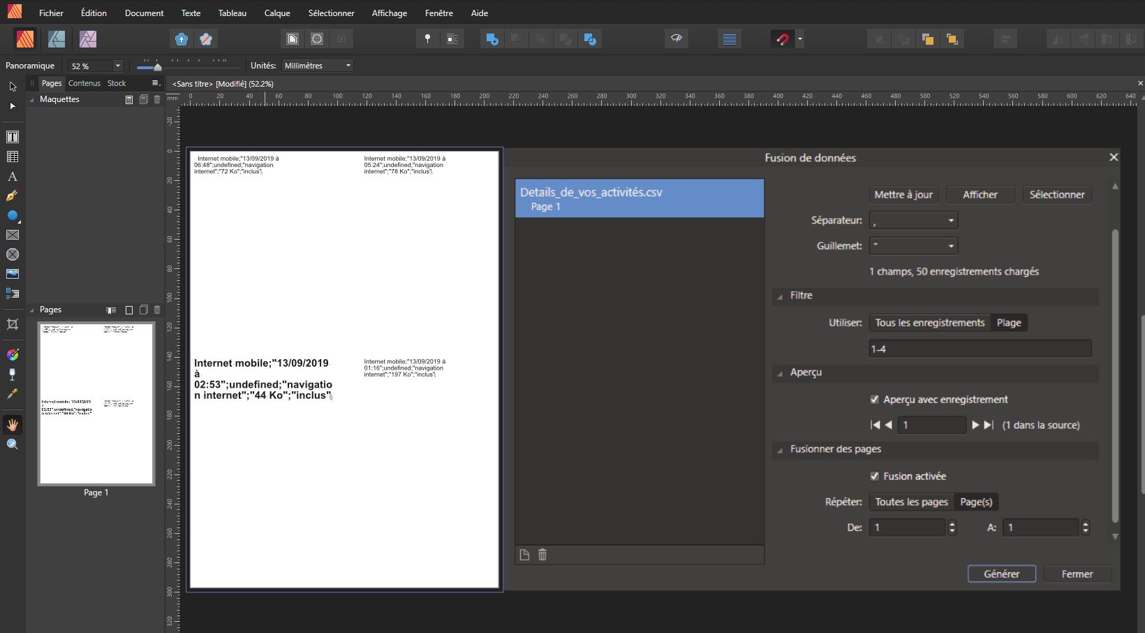Select the Zoom magnifier tool
The image size is (1145, 633).
point(13,444)
